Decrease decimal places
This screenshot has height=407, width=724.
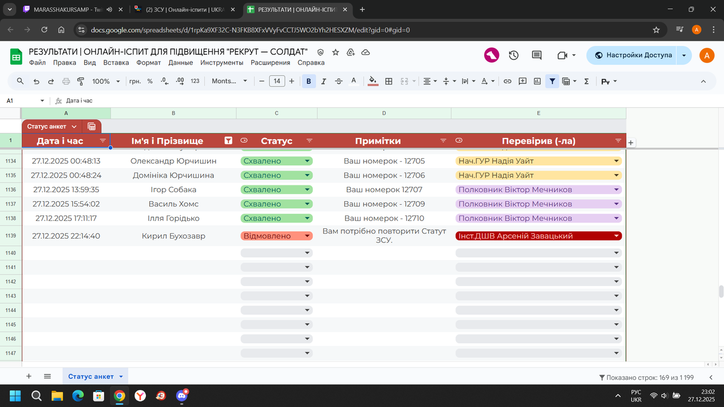pos(165,81)
